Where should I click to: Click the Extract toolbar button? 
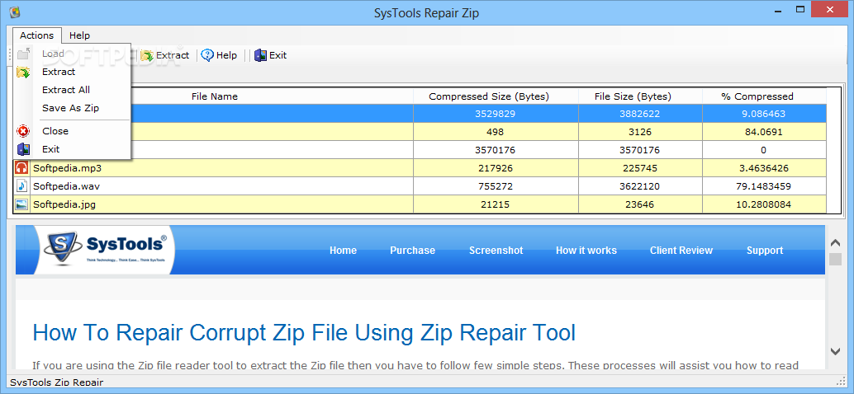click(x=165, y=55)
